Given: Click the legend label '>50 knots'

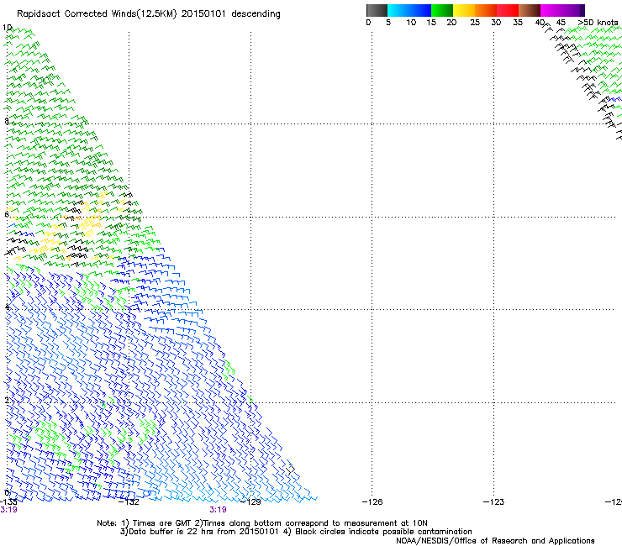Looking at the screenshot, I should click(598, 23).
